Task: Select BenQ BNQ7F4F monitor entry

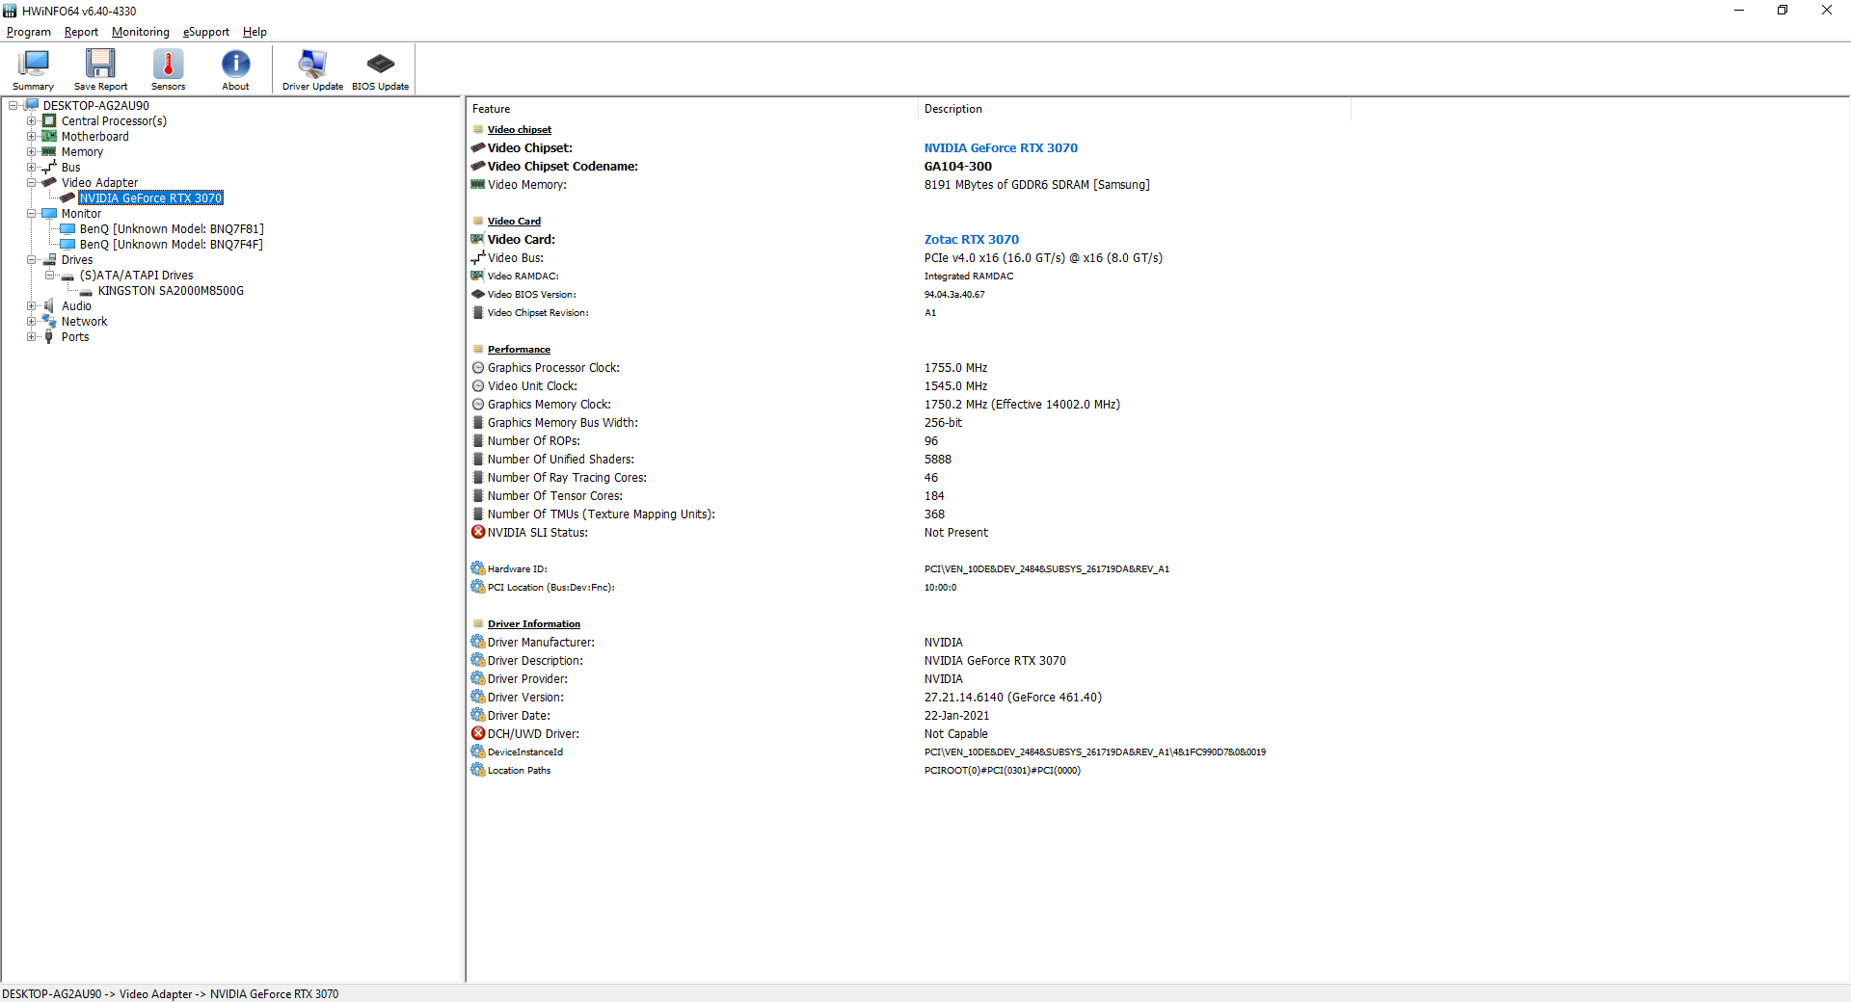Action: pyautogui.click(x=172, y=244)
